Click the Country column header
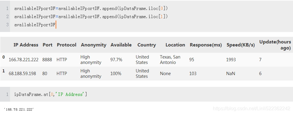Image resolution: width=293 pixels, height=114 pixels. tap(146, 45)
